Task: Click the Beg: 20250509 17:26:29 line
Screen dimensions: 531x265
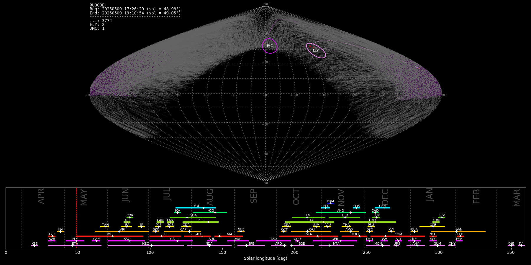Action: [135, 9]
